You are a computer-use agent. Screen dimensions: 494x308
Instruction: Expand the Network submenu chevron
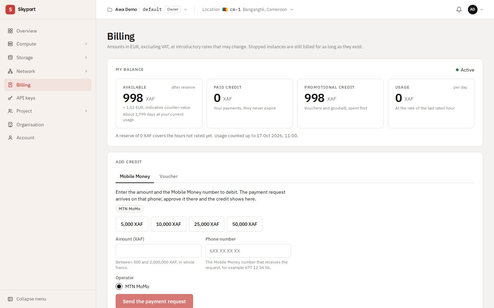86,71
